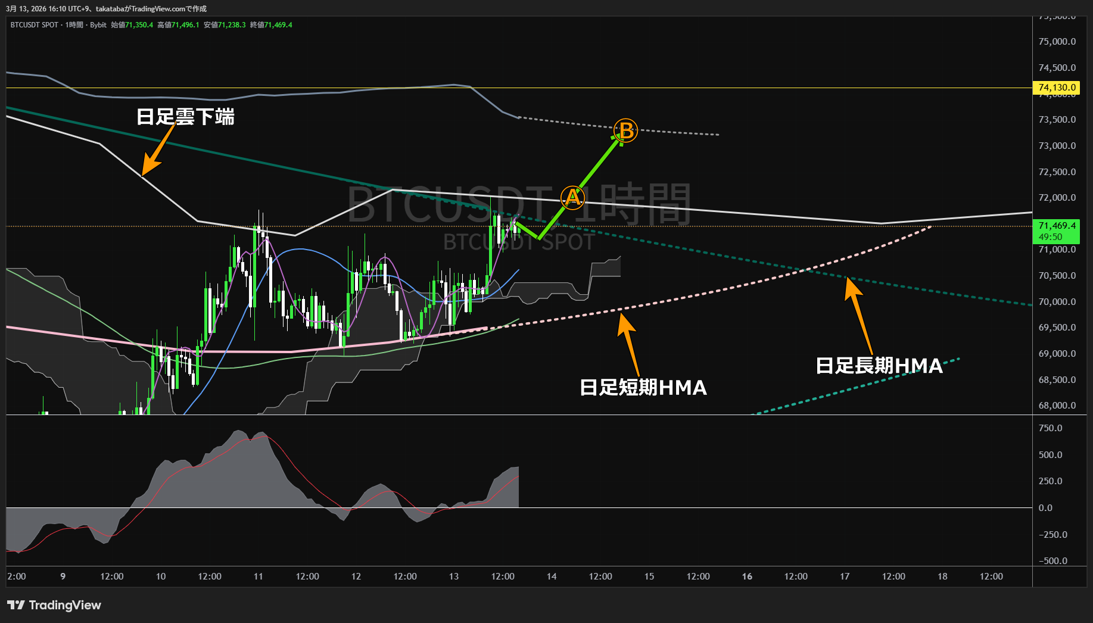Click the 高値71,496.1 high value in header

point(178,25)
